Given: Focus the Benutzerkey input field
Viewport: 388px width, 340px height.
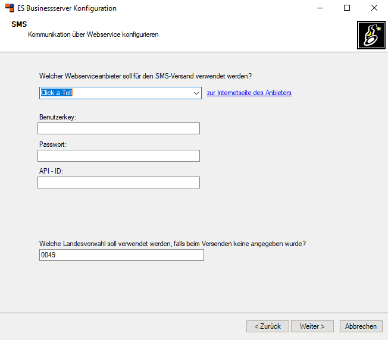Looking at the screenshot, I should coord(118,128).
